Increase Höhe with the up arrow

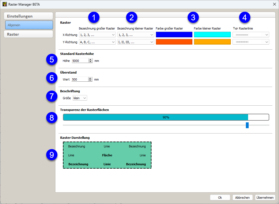tap(90, 60)
